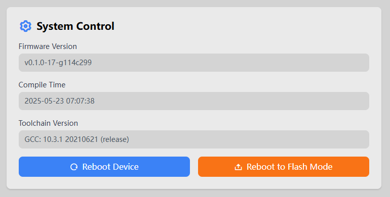This screenshot has width=390, height=197.
Task: Reboot the device with the blue button
Action: click(x=104, y=167)
